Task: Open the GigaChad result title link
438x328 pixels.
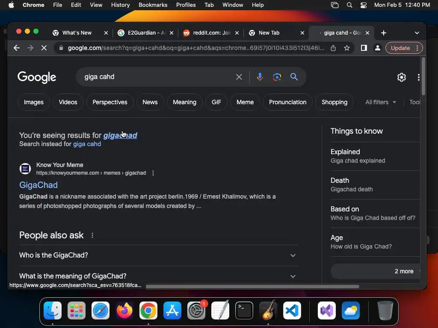Action: coord(38,185)
